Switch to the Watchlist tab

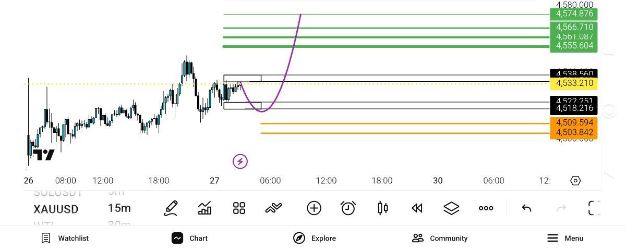click(65, 238)
